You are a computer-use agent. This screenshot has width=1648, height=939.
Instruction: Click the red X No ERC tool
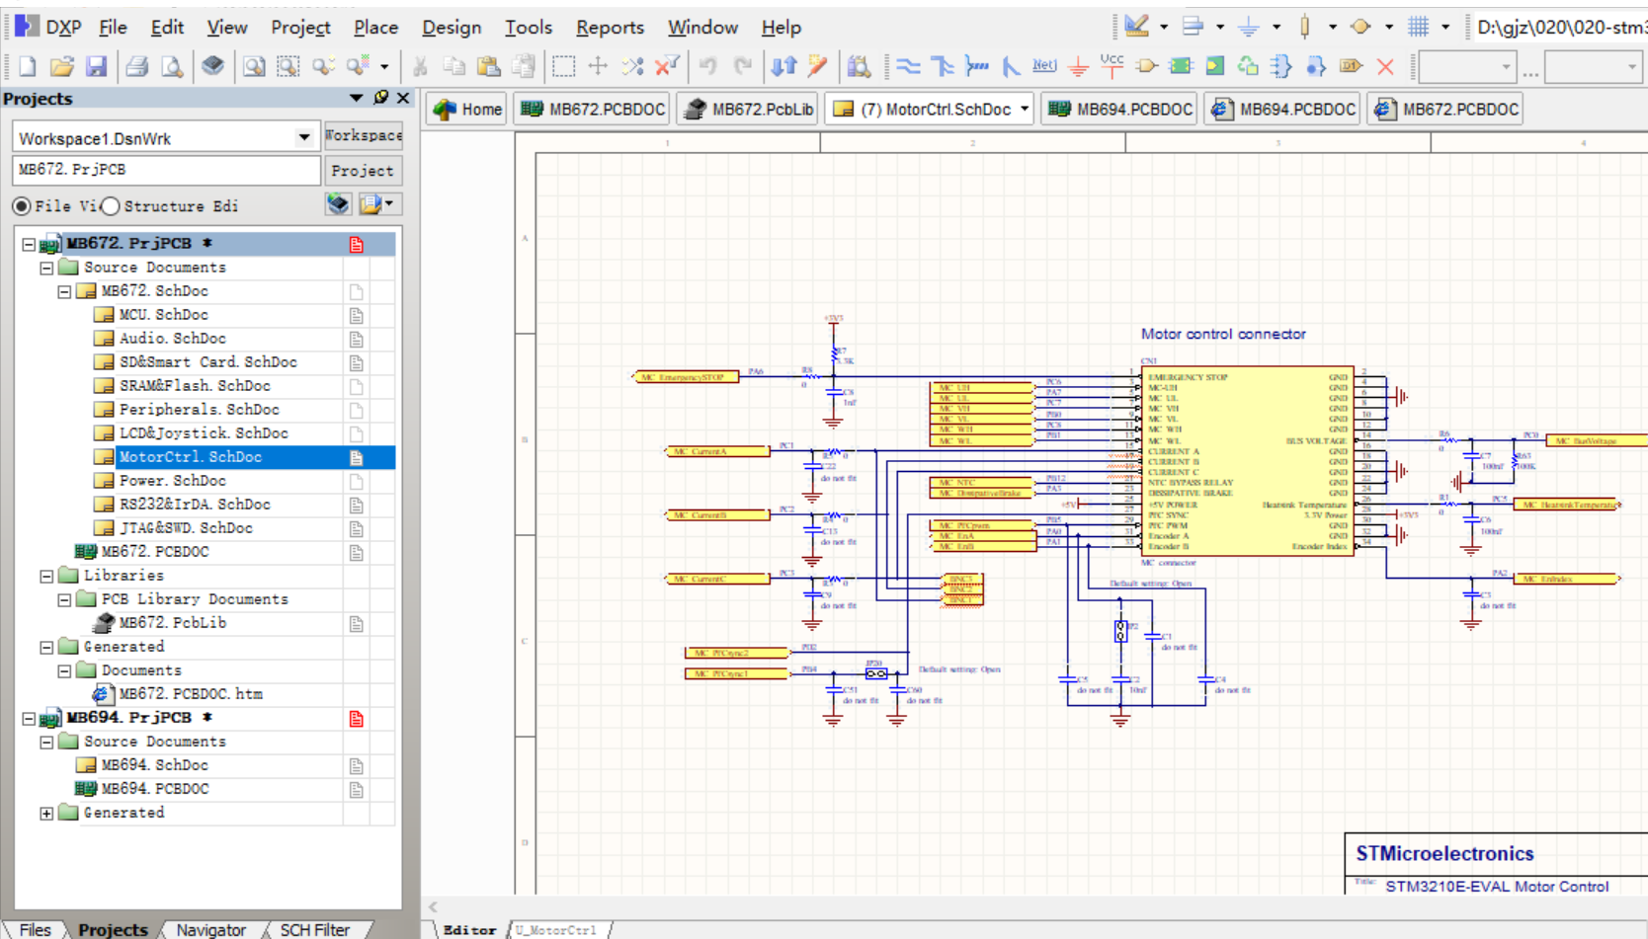pos(1385,66)
